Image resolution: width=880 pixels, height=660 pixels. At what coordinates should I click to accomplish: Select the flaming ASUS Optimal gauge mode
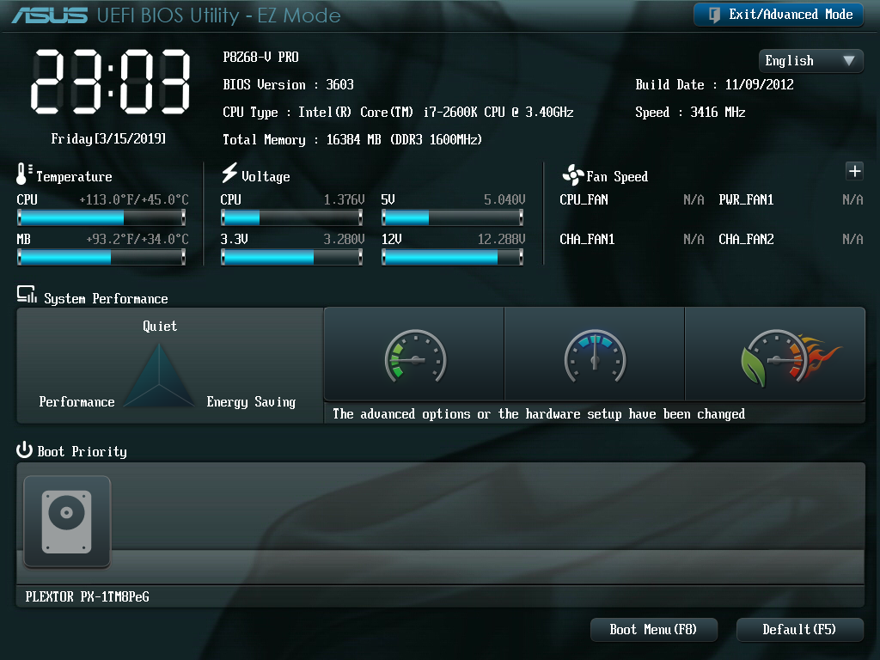click(x=775, y=355)
